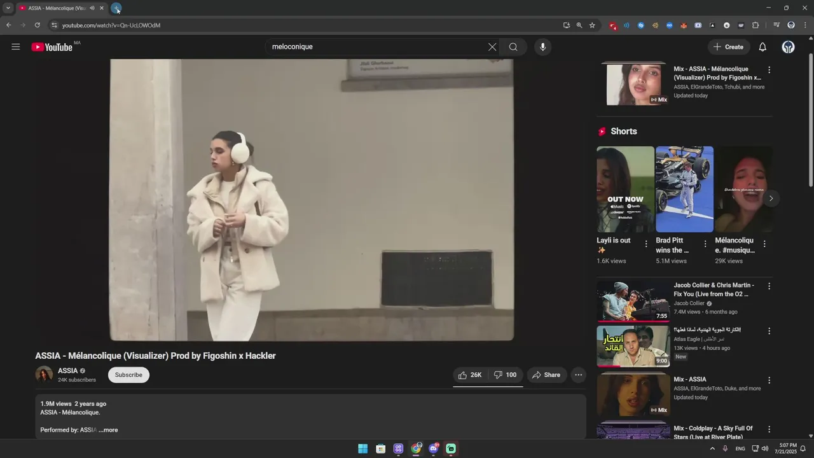This screenshot has height=458, width=814.
Task: Close the ASSIA - Mélancolique tab
Action: 101,8
